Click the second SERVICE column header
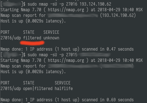The width and height of the screenshot is (147, 103). click(63, 83)
